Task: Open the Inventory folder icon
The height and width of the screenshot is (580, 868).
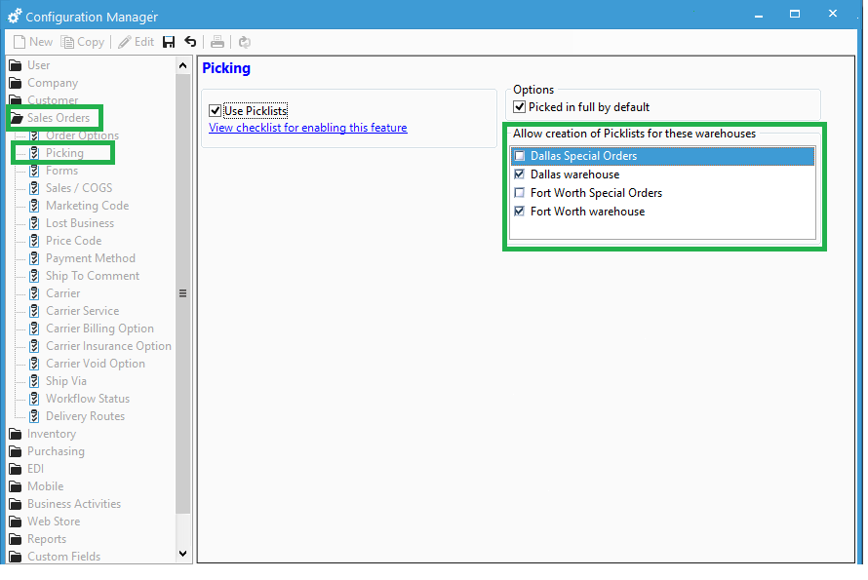Action: (x=16, y=434)
